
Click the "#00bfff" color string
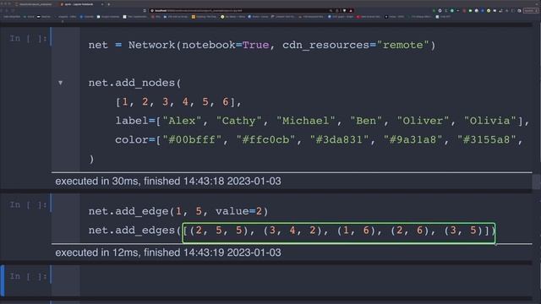(x=192, y=140)
